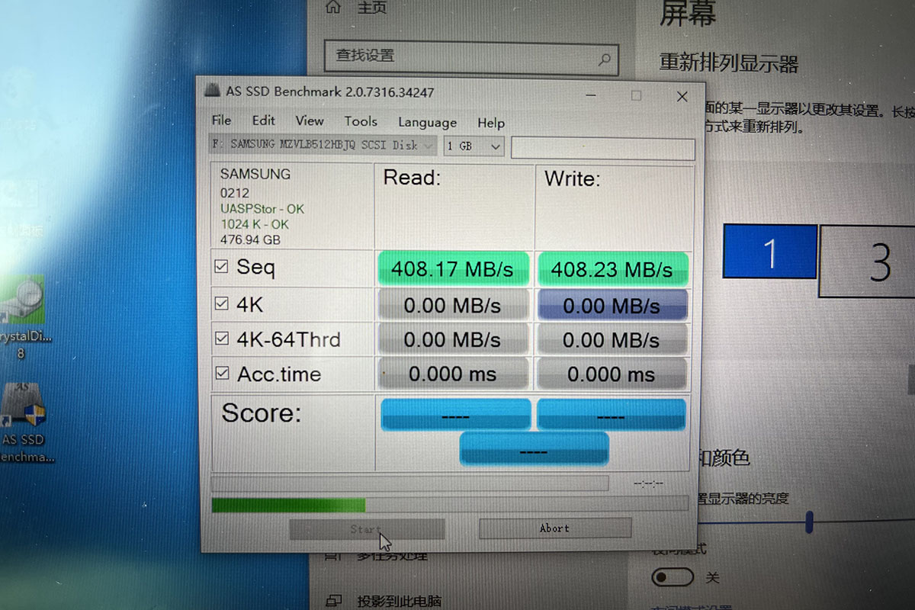Close the AS SSD Benchmark window
This screenshot has height=610, width=915.
pos(682,97)
